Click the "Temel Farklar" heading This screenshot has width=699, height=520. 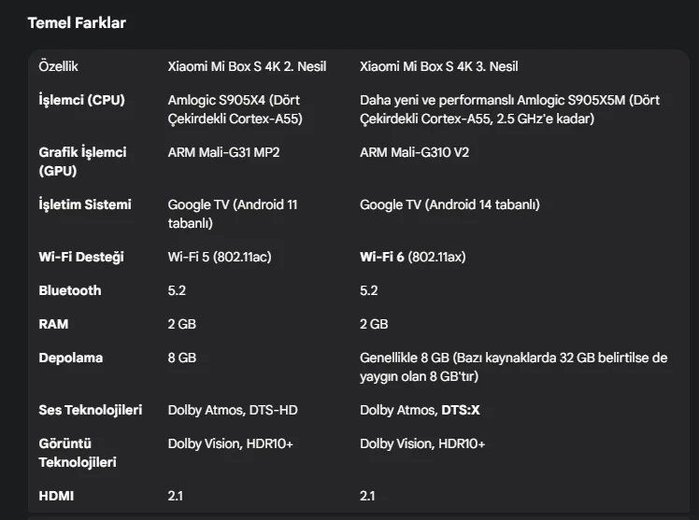[77, 22]
